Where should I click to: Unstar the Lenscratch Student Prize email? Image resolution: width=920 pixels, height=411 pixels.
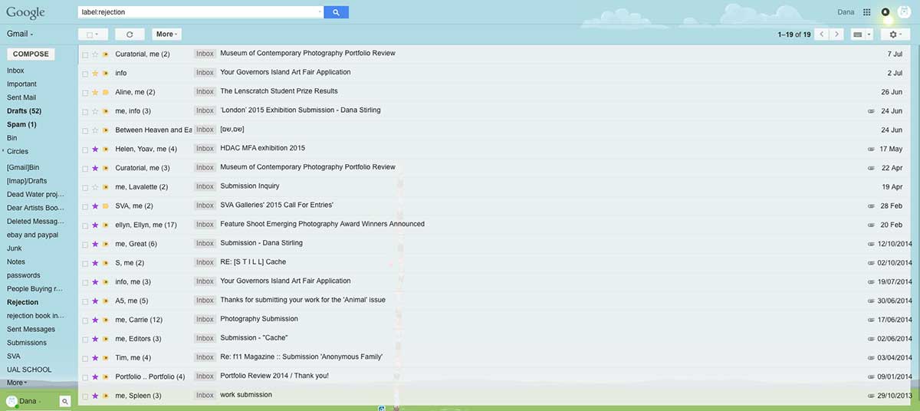coord(95,92)
